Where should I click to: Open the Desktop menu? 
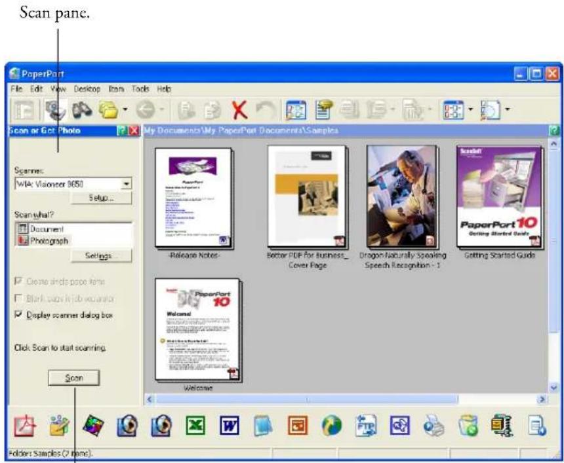pyautogui.click(x=87, y=88)
